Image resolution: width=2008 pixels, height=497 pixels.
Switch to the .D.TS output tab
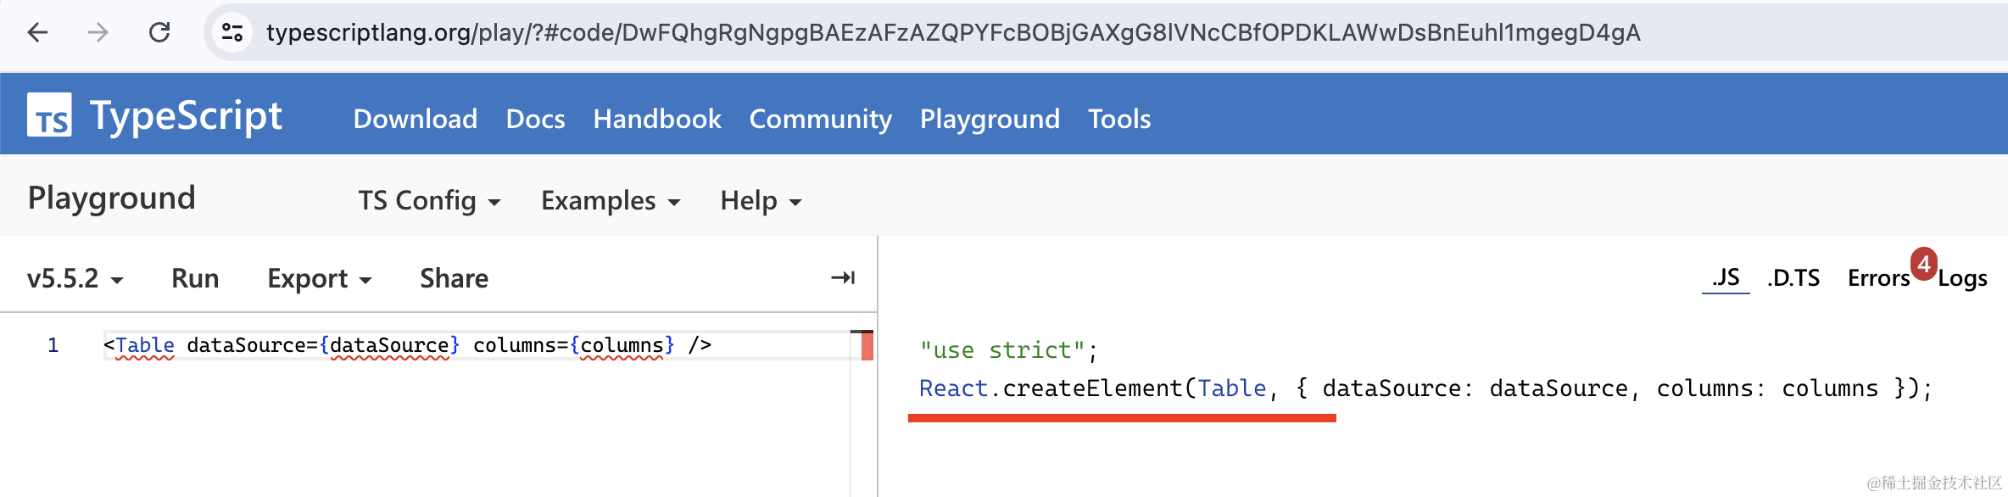pyautogui.click(x=1793, y=277)
